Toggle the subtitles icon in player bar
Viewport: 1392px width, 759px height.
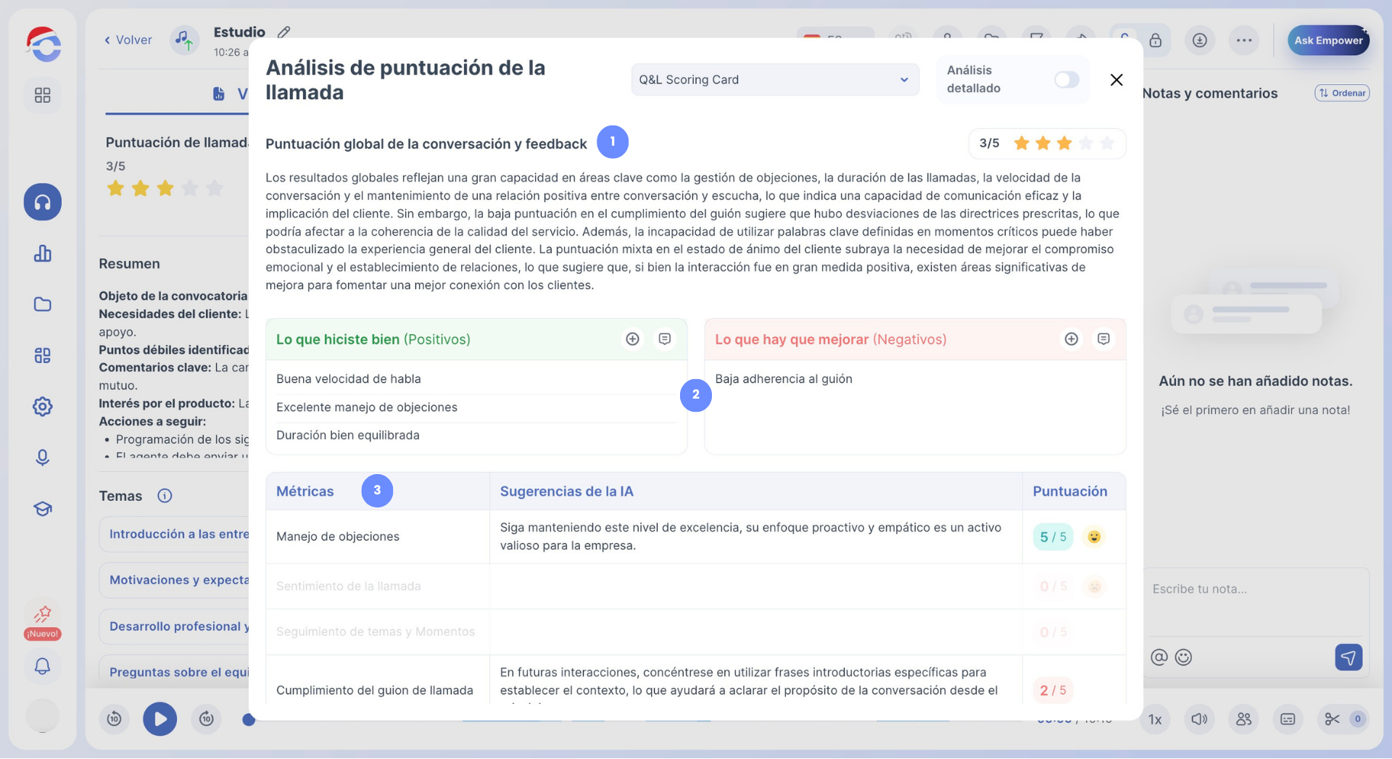pyautogui.click(x=1288, y=719)
